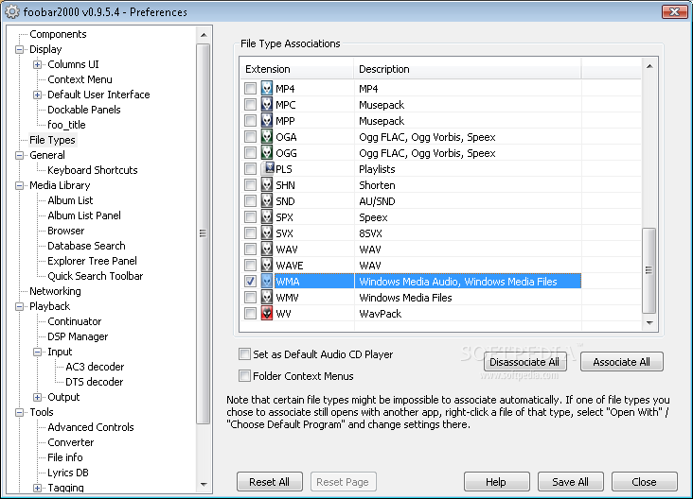693x499 pixels.
Task: Click the file type list scrollbar thumb
Action: (649, 270)
